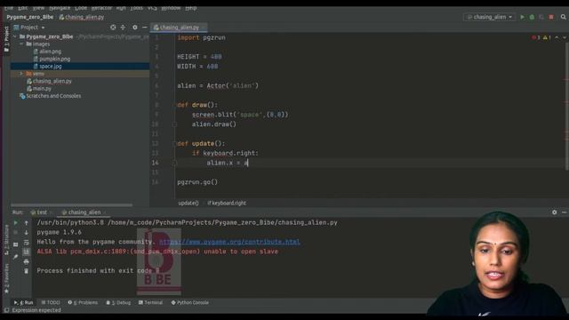
Task: Open the Tools menu
Action: pyautogui.click(x=136, y=8)
